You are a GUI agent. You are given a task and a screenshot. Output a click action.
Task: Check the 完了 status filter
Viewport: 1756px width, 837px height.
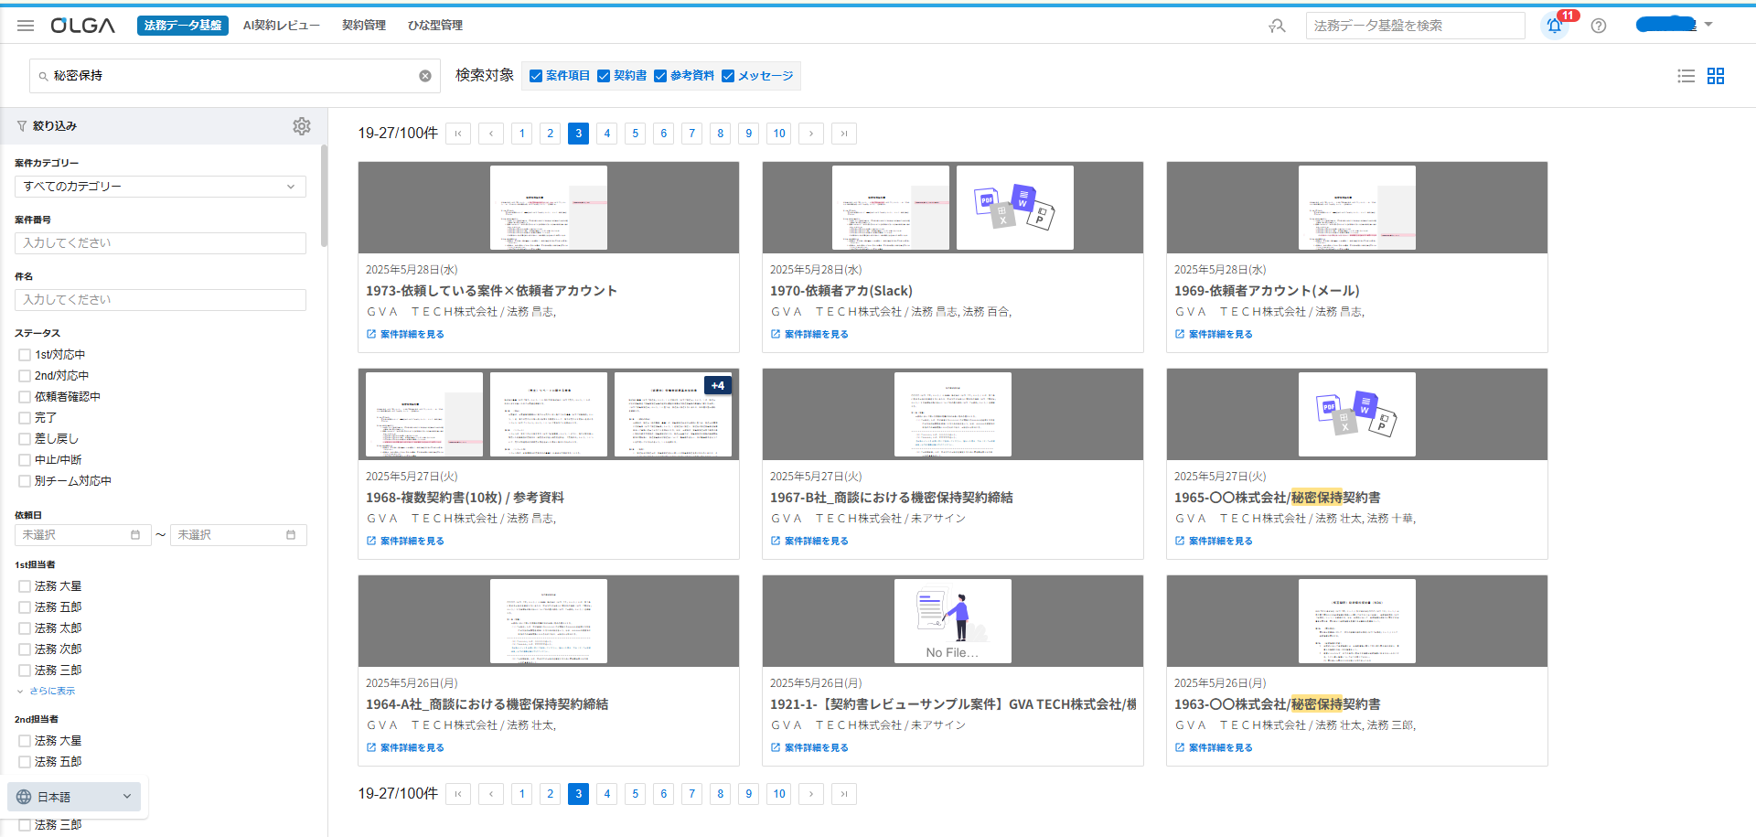[x=25, y=418]
